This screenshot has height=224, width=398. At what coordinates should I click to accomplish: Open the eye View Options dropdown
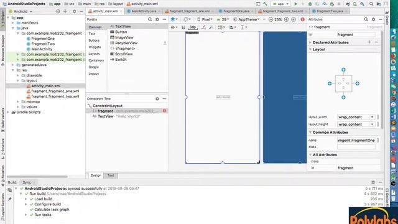pos(174,27)
